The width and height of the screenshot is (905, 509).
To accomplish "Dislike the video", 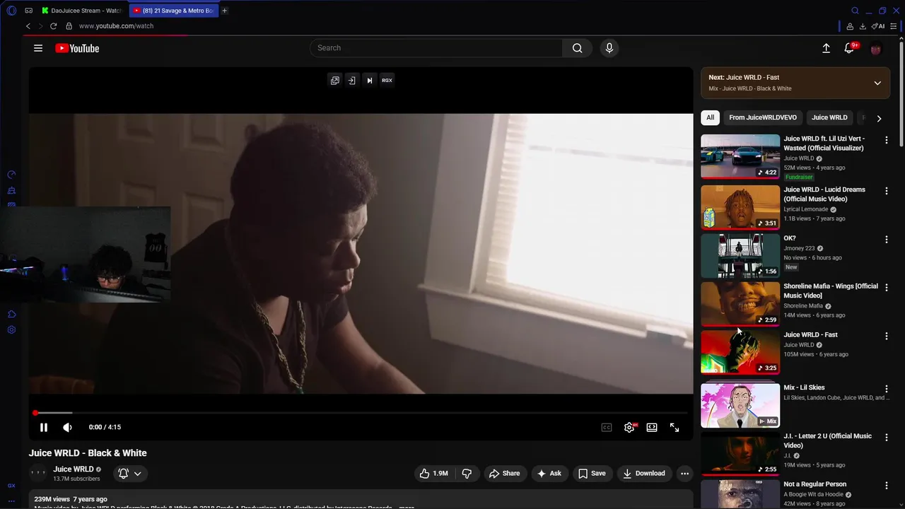I will pos(467,474).
